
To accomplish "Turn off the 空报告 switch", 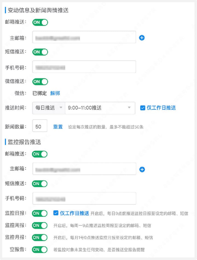I will (40, 249).
